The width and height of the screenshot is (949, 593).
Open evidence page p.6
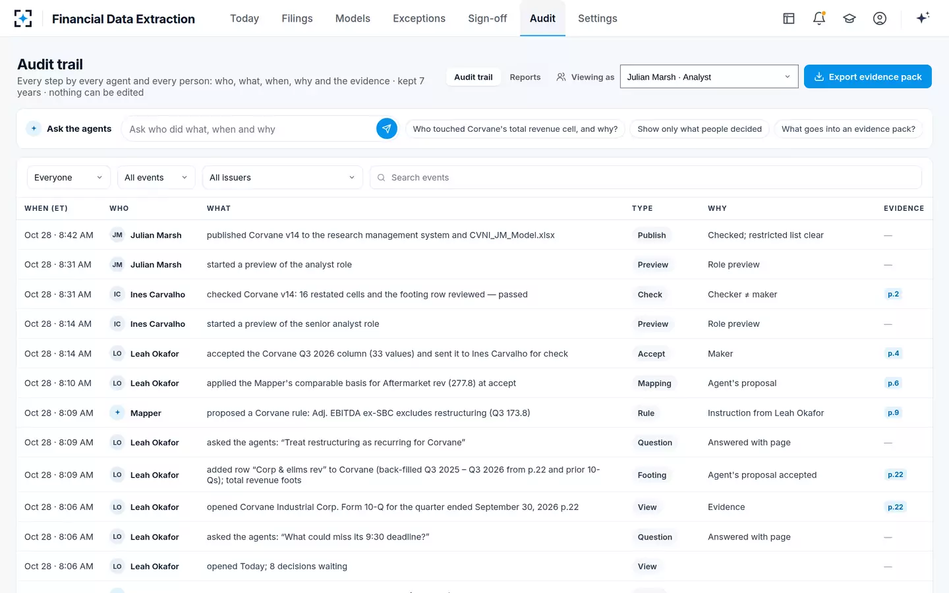(893, 383)
